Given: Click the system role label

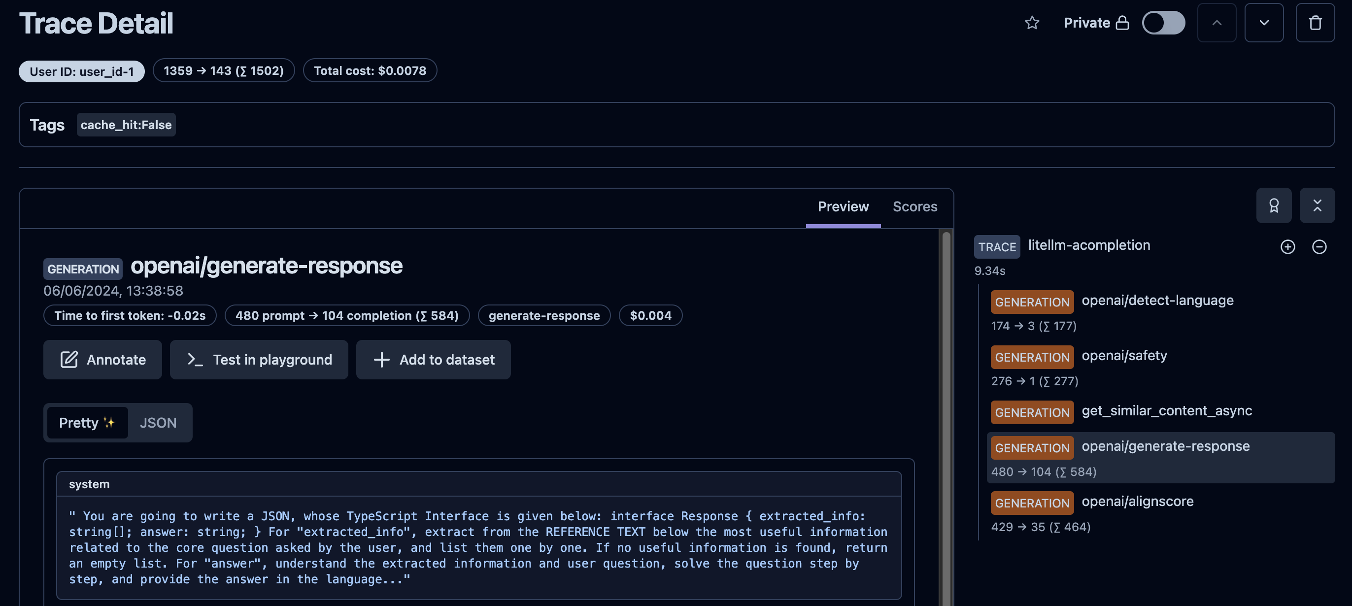Looking at the screenshot, I should [89, 484].
